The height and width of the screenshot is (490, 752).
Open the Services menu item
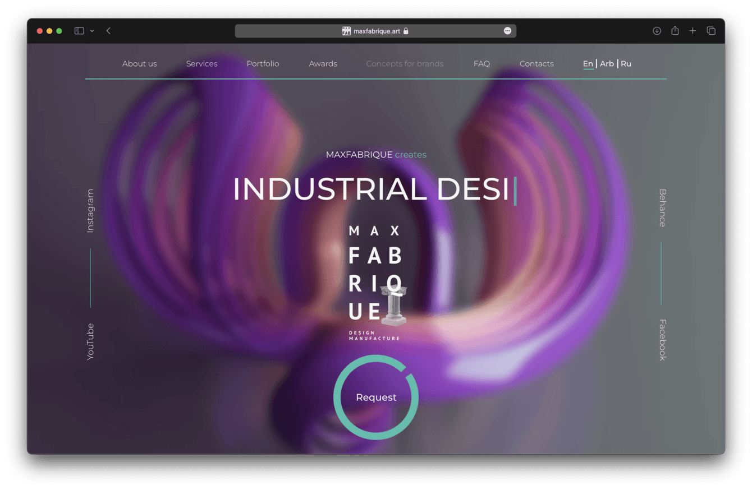[202, 64]
